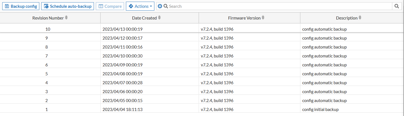Sort by Date Created column arrows
404x116 pixels.
[159, 18]
